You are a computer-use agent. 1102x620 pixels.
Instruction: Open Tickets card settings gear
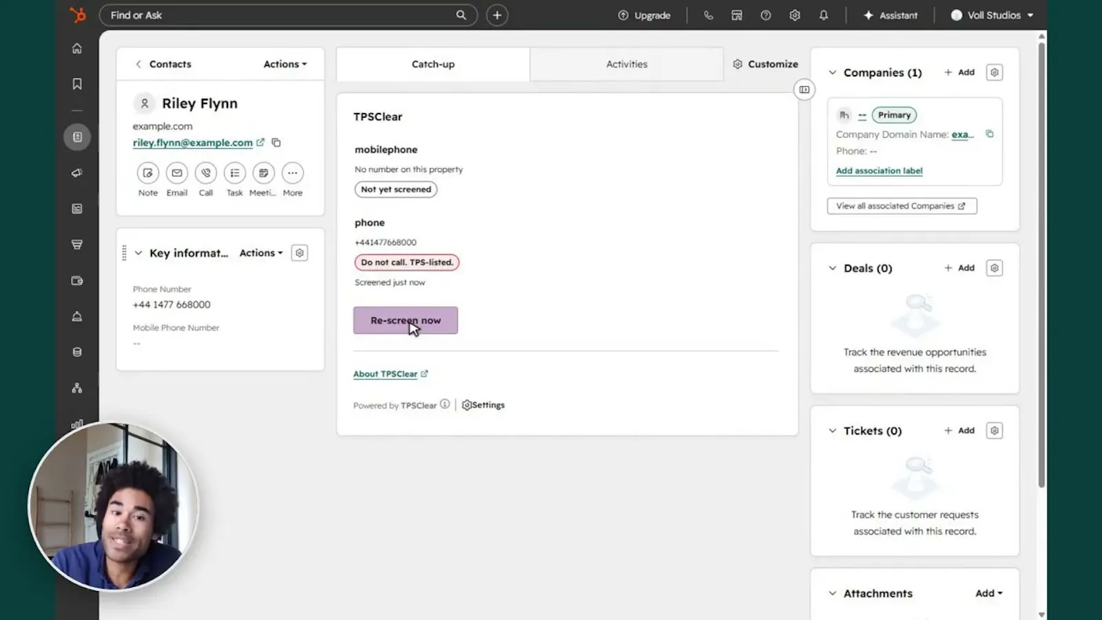click(995, 431)
